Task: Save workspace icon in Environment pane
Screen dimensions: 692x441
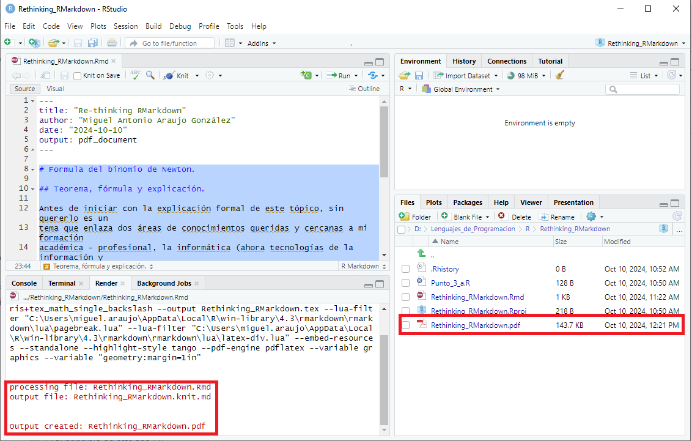Action: pyautogui.click(x=419, y=75)
